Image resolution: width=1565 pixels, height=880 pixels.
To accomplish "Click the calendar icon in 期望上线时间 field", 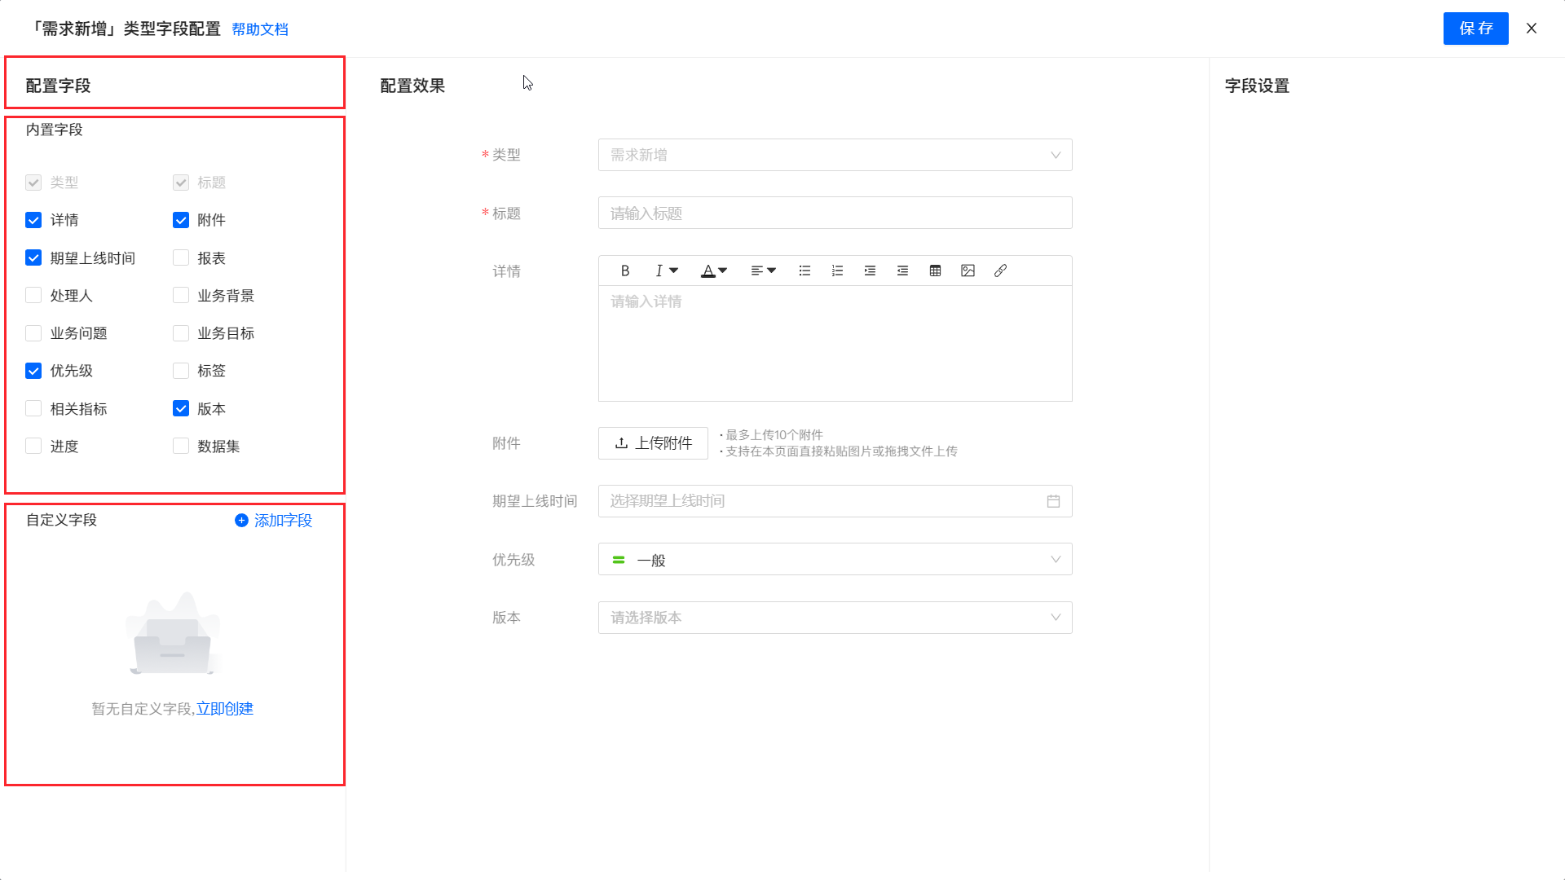I will (1053, 501).
